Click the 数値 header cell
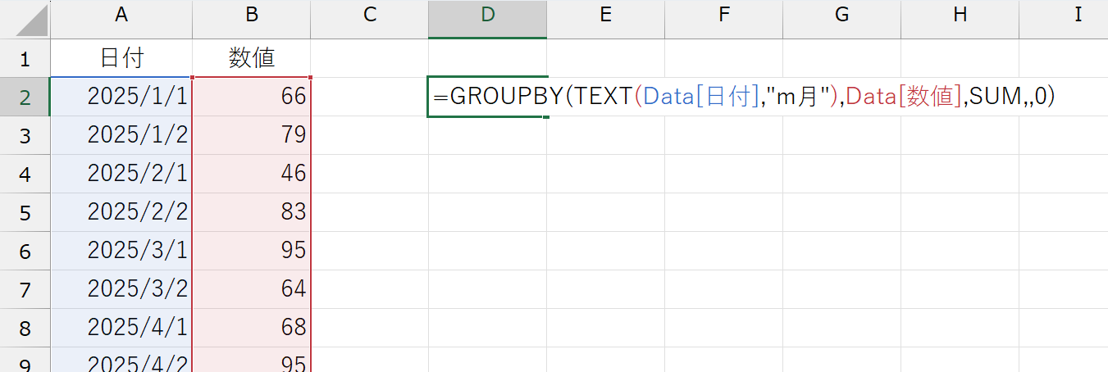The image size is (1108, 372). tap(251, 58)
